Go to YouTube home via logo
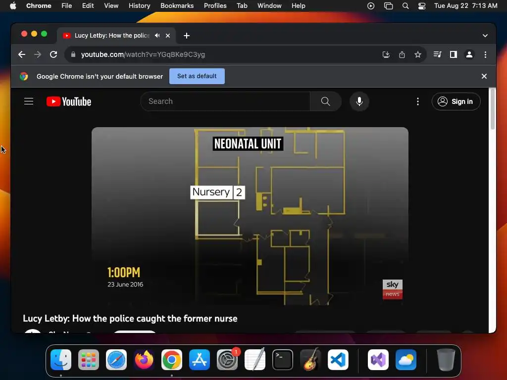 (x=68, y=101)
